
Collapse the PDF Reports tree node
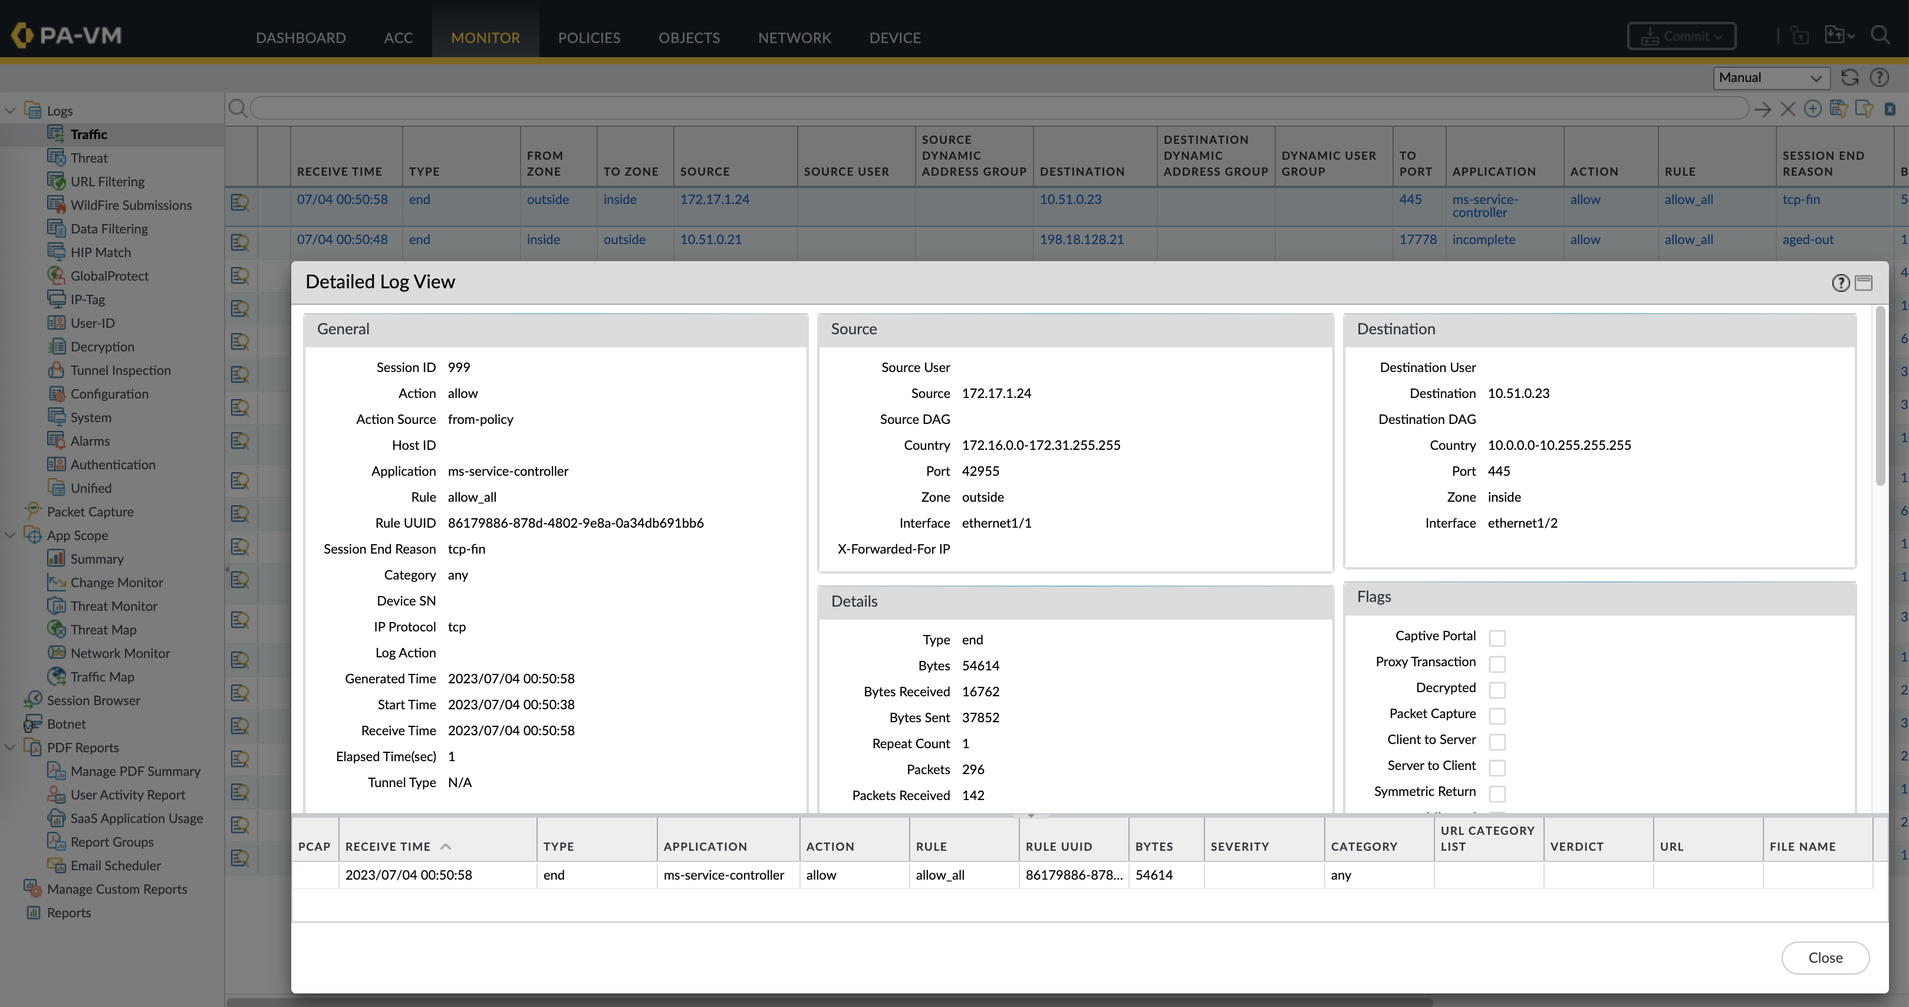tap(11, 748)
